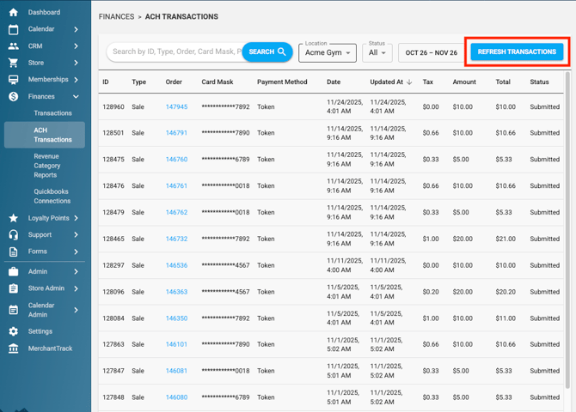Screen dimensions: 576x412
Task: Click the MerchantTrack bank icon
Action: [x=13, y=348]
